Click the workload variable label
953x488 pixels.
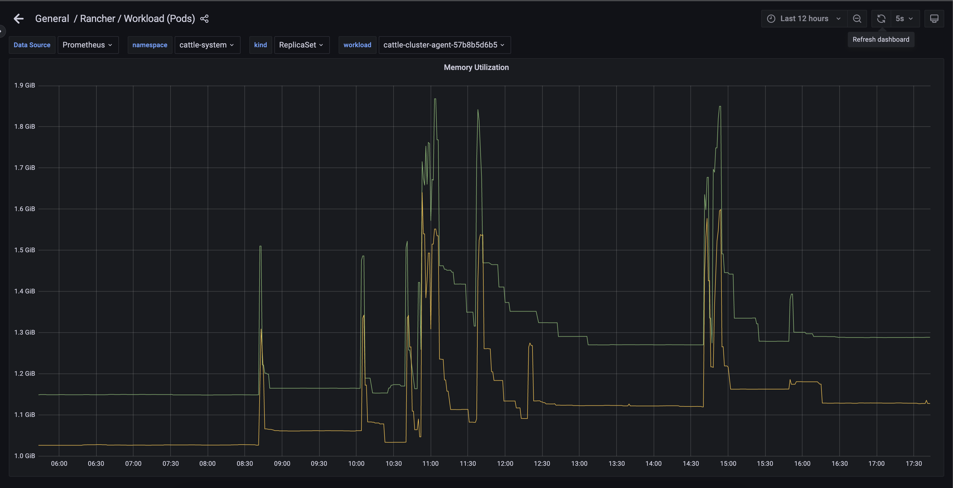tap(357, 45)
